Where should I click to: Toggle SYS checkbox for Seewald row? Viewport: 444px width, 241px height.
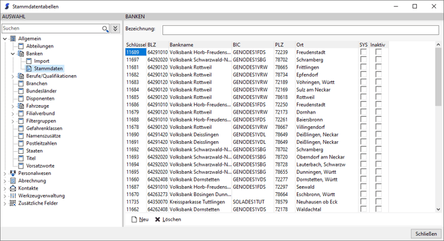click(x=363, y=187)
